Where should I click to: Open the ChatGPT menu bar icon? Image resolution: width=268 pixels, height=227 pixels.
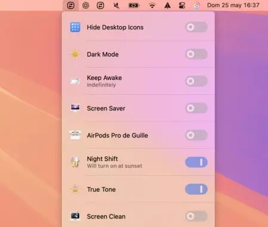[x=86, y=5]
